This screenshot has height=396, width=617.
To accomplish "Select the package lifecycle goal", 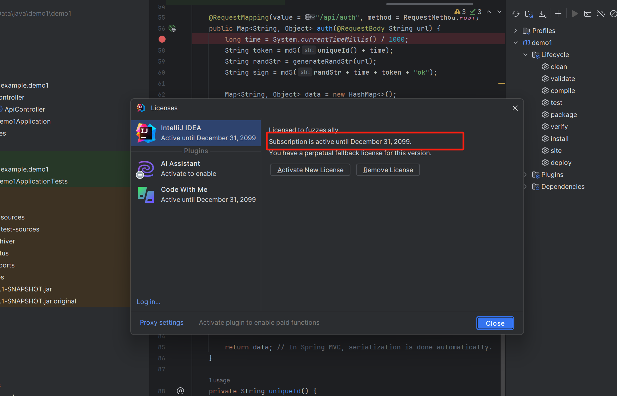I will [x=559, y=115].
